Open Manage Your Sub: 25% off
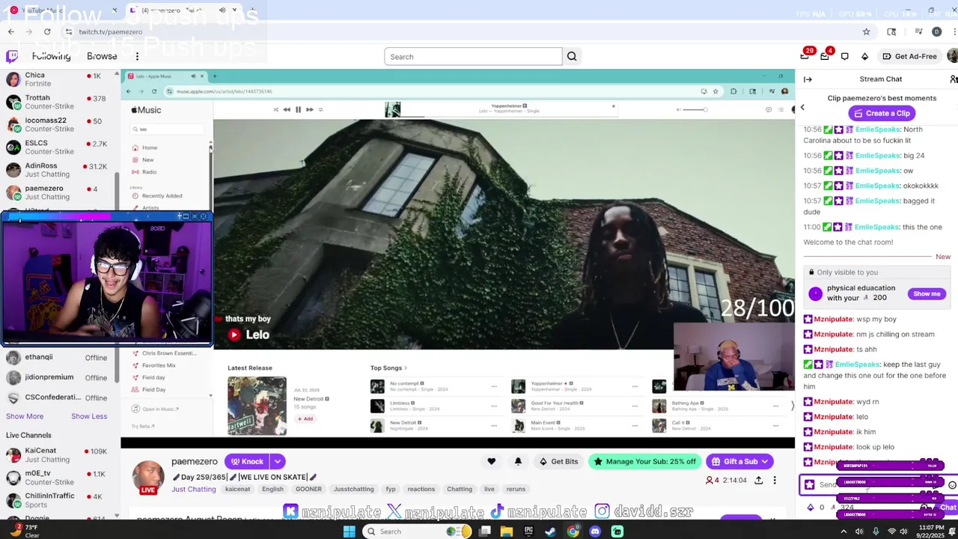This screenshot has height=539, width=958. click(x=644, y=461)
